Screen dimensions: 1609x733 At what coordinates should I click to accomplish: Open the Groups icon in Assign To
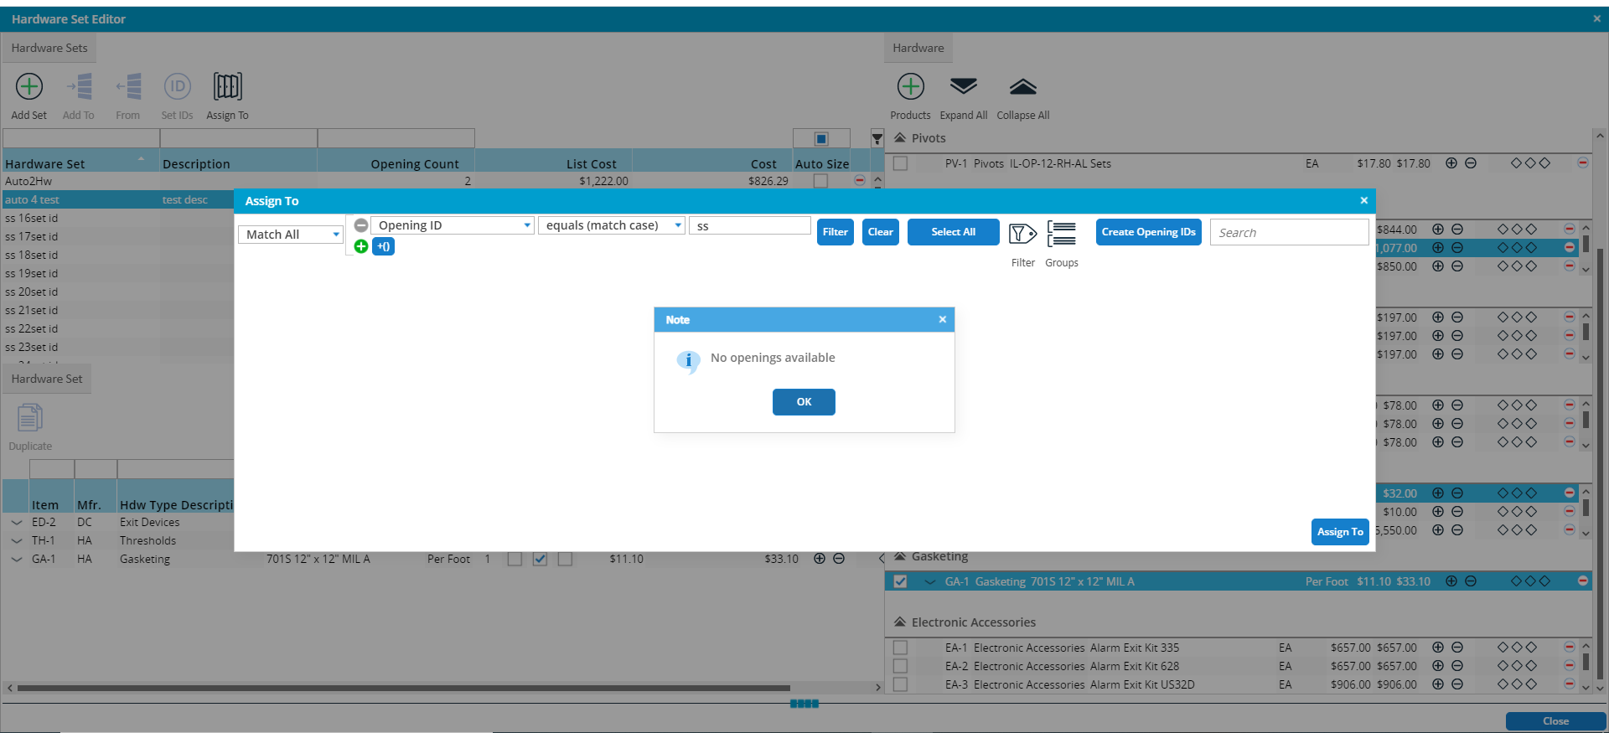1061,235
